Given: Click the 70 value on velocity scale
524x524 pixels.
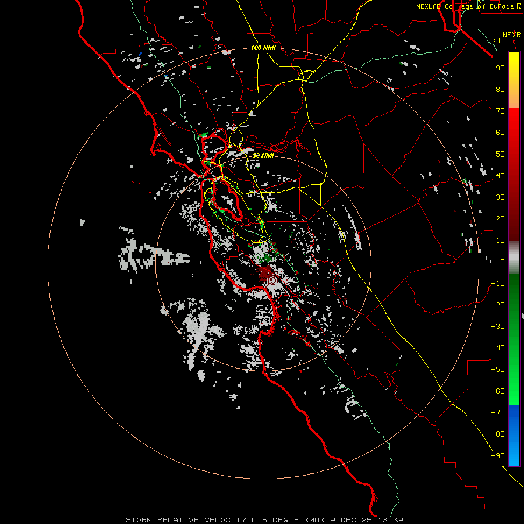Looking at the screenshot, I should [x=500, y=111].
